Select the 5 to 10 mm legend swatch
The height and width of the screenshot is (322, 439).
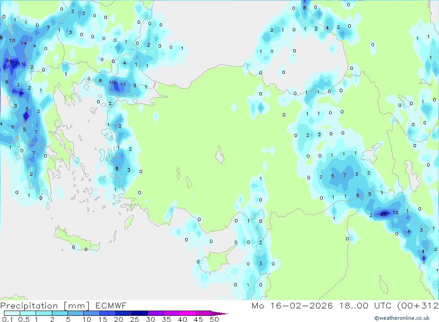[x=76, y=313]
